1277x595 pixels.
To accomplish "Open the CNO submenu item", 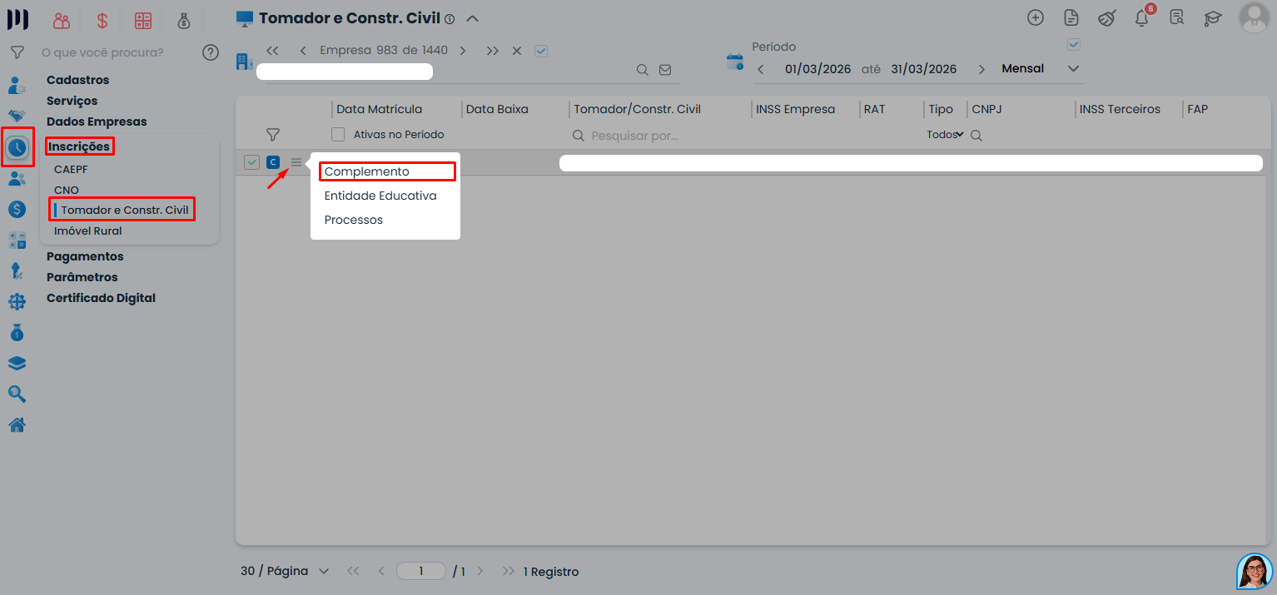I will [x=67, y=190].
